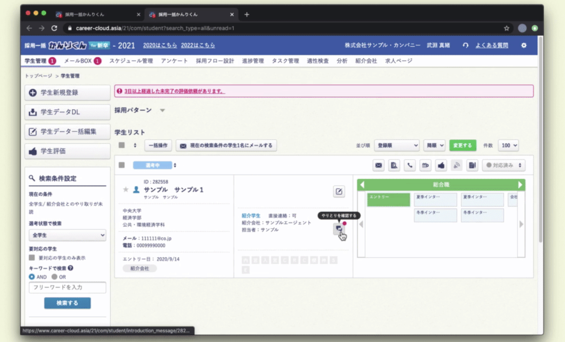Select the OR keyword radio button
The height and width of the screenshot is (342, 565).
54,277
